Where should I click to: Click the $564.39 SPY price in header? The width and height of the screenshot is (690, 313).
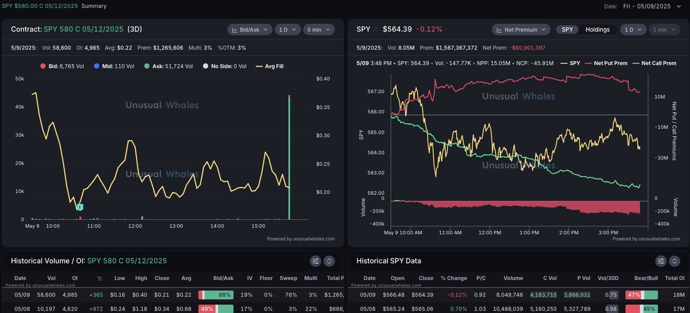[397, 29]
